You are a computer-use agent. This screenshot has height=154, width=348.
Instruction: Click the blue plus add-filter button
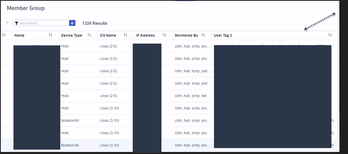pos(72,23)
